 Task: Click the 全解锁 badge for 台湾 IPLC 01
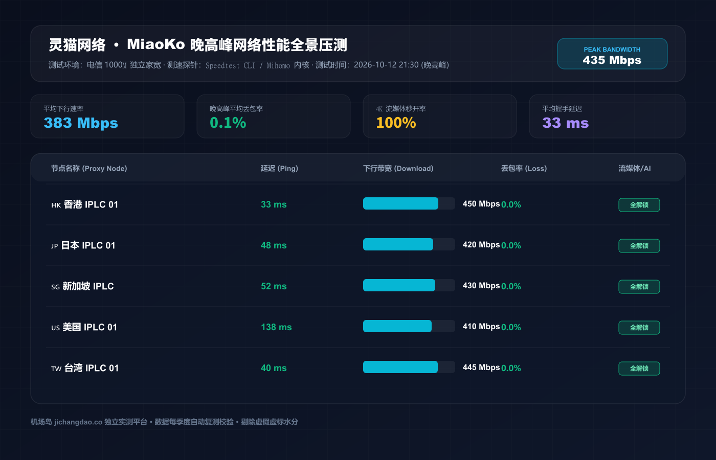(x=639, y=369)
